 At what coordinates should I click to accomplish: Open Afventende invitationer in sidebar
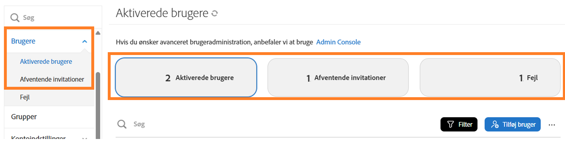point(52,79)
